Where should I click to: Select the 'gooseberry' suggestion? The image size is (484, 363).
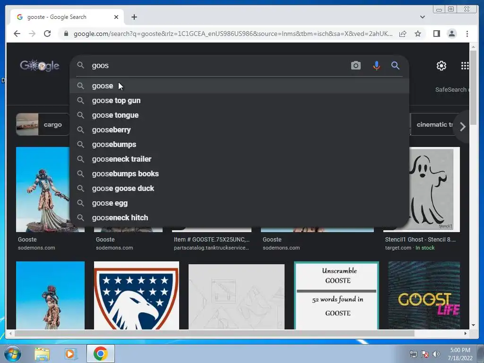[x=239, y=130]
